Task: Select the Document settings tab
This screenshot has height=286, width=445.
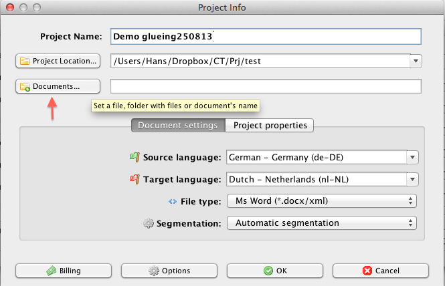Action: coord(177,125)
